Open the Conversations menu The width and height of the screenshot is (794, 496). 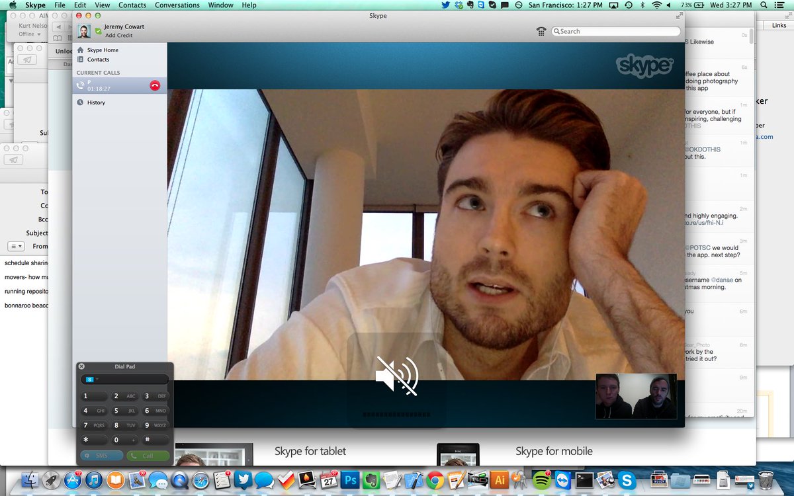click(177, 5)
